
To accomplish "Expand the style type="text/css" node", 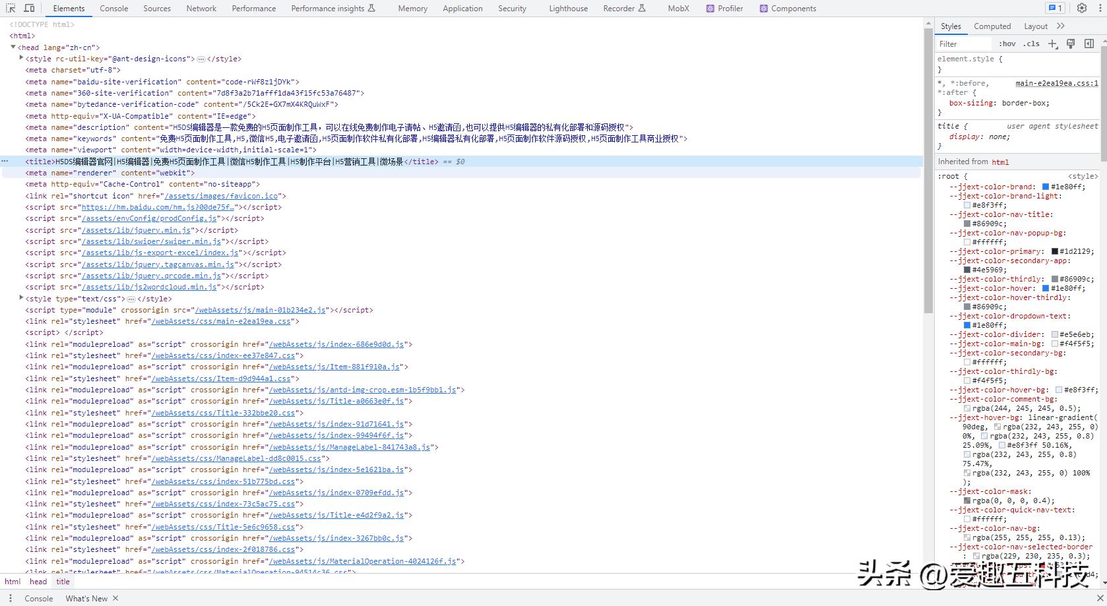I will [21, 299].
